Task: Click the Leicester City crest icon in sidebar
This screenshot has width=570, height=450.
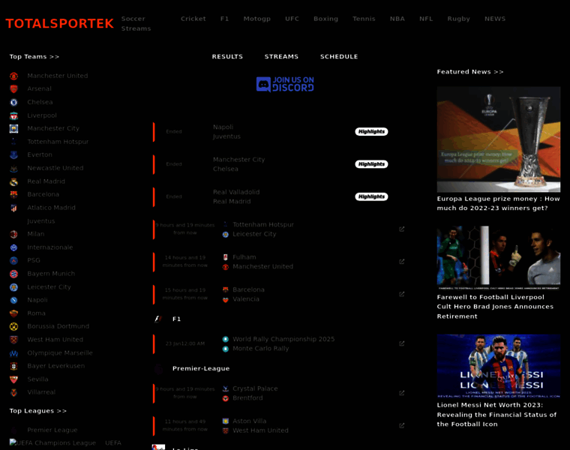Action: (x=13, y=287)
